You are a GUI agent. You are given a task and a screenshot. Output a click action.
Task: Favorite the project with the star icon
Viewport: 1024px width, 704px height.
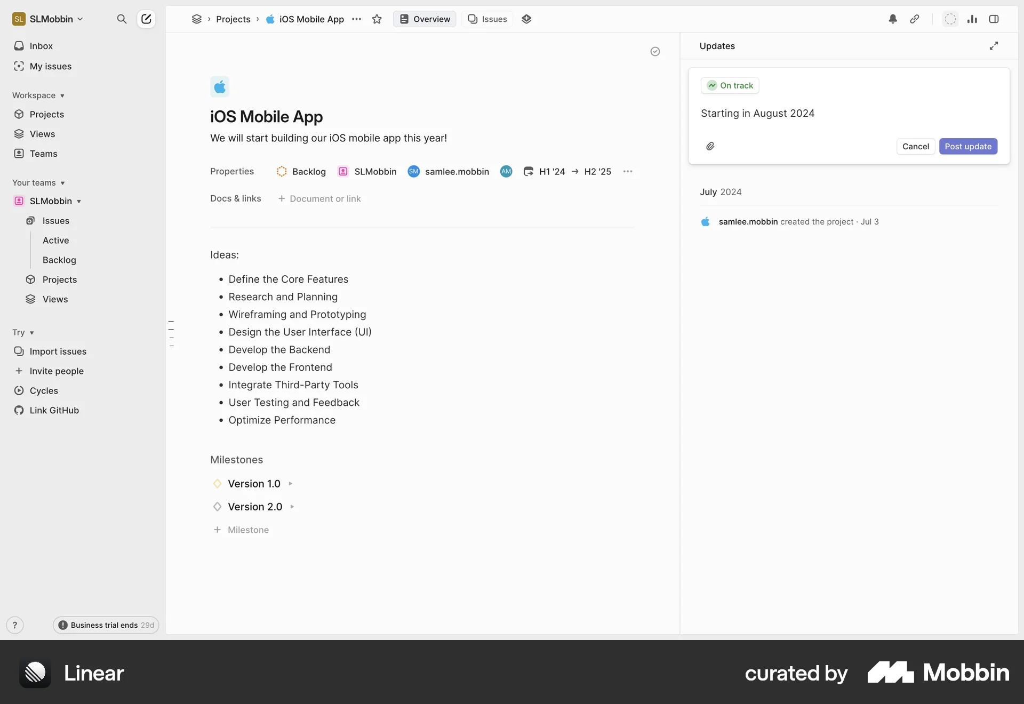click(377, 19)
